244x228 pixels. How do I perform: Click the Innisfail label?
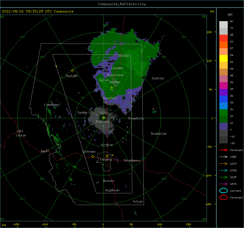coord(110,98)
